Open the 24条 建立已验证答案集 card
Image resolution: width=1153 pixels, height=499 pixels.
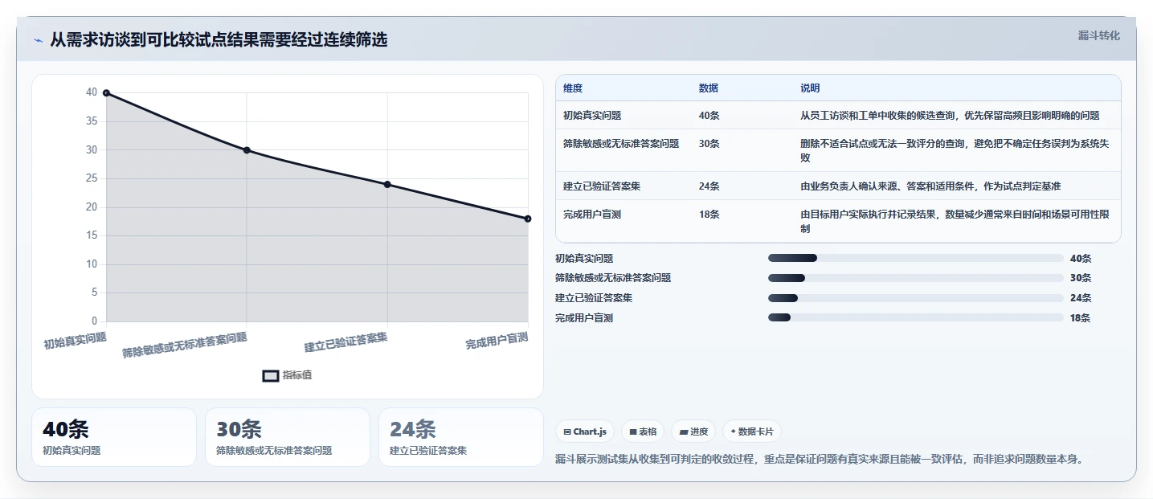[461, 437]
